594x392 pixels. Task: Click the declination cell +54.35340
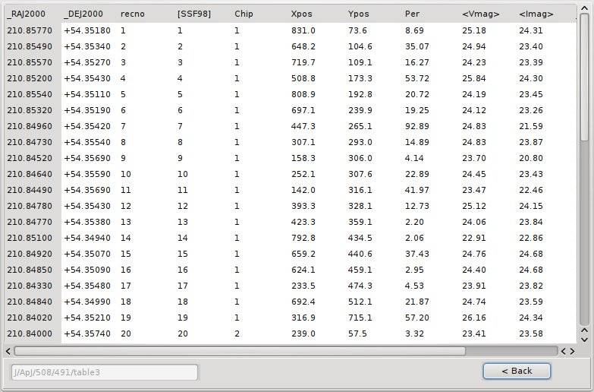[87, 46]
